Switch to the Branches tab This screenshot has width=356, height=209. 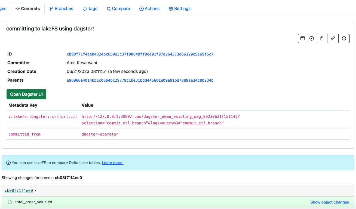coord(61,8)
